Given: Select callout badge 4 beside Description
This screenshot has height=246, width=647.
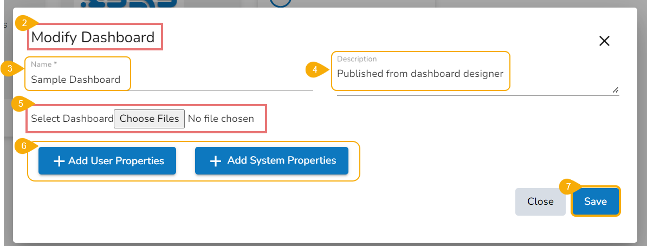Looking at the screenshot, I should pyautogui.click(x=313, y=69).
